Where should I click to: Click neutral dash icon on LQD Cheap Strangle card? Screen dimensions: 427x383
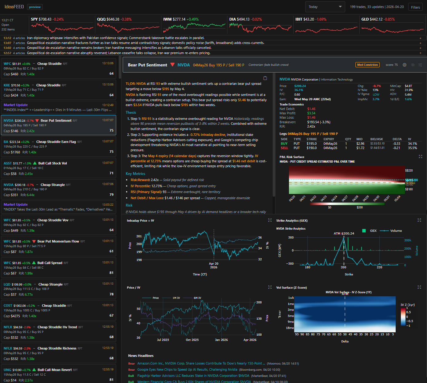pos(35,284)
